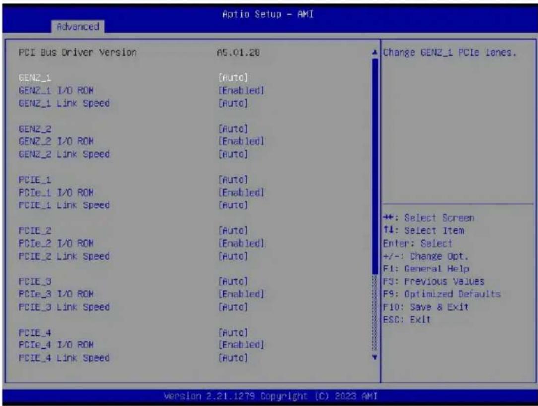Select the PCIE_4 setting label
Screen dimensions: 538x406
[35, 332]
